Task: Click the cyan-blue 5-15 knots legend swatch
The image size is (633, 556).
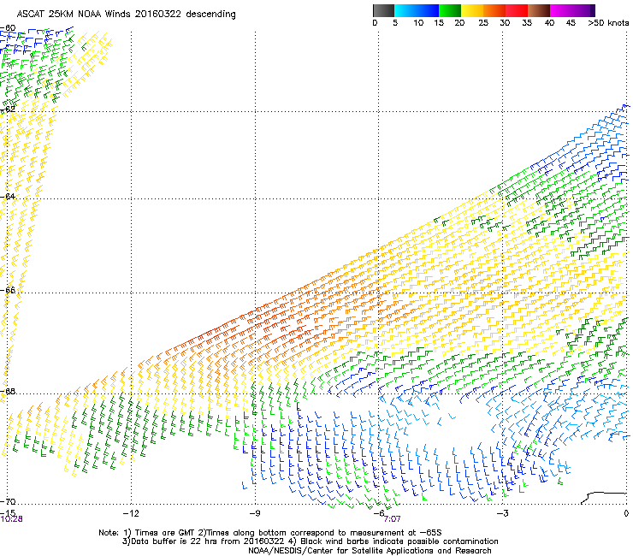Action: [x=417, y=10]
